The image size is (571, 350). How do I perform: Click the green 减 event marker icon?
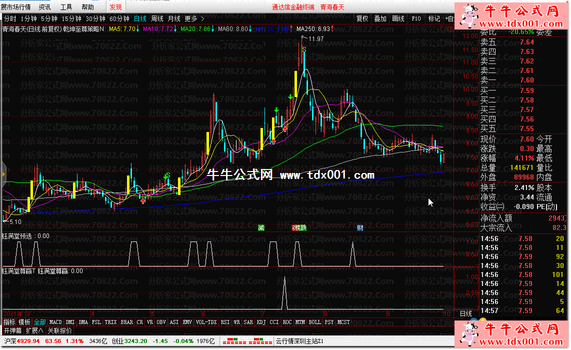pos(261,228)
